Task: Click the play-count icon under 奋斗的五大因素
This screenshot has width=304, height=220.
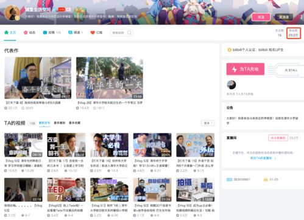Action: 6,108
